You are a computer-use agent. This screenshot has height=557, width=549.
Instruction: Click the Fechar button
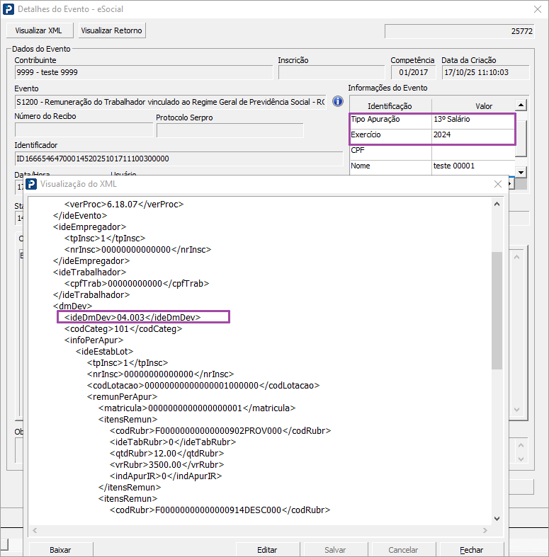(x=472, y=550)
